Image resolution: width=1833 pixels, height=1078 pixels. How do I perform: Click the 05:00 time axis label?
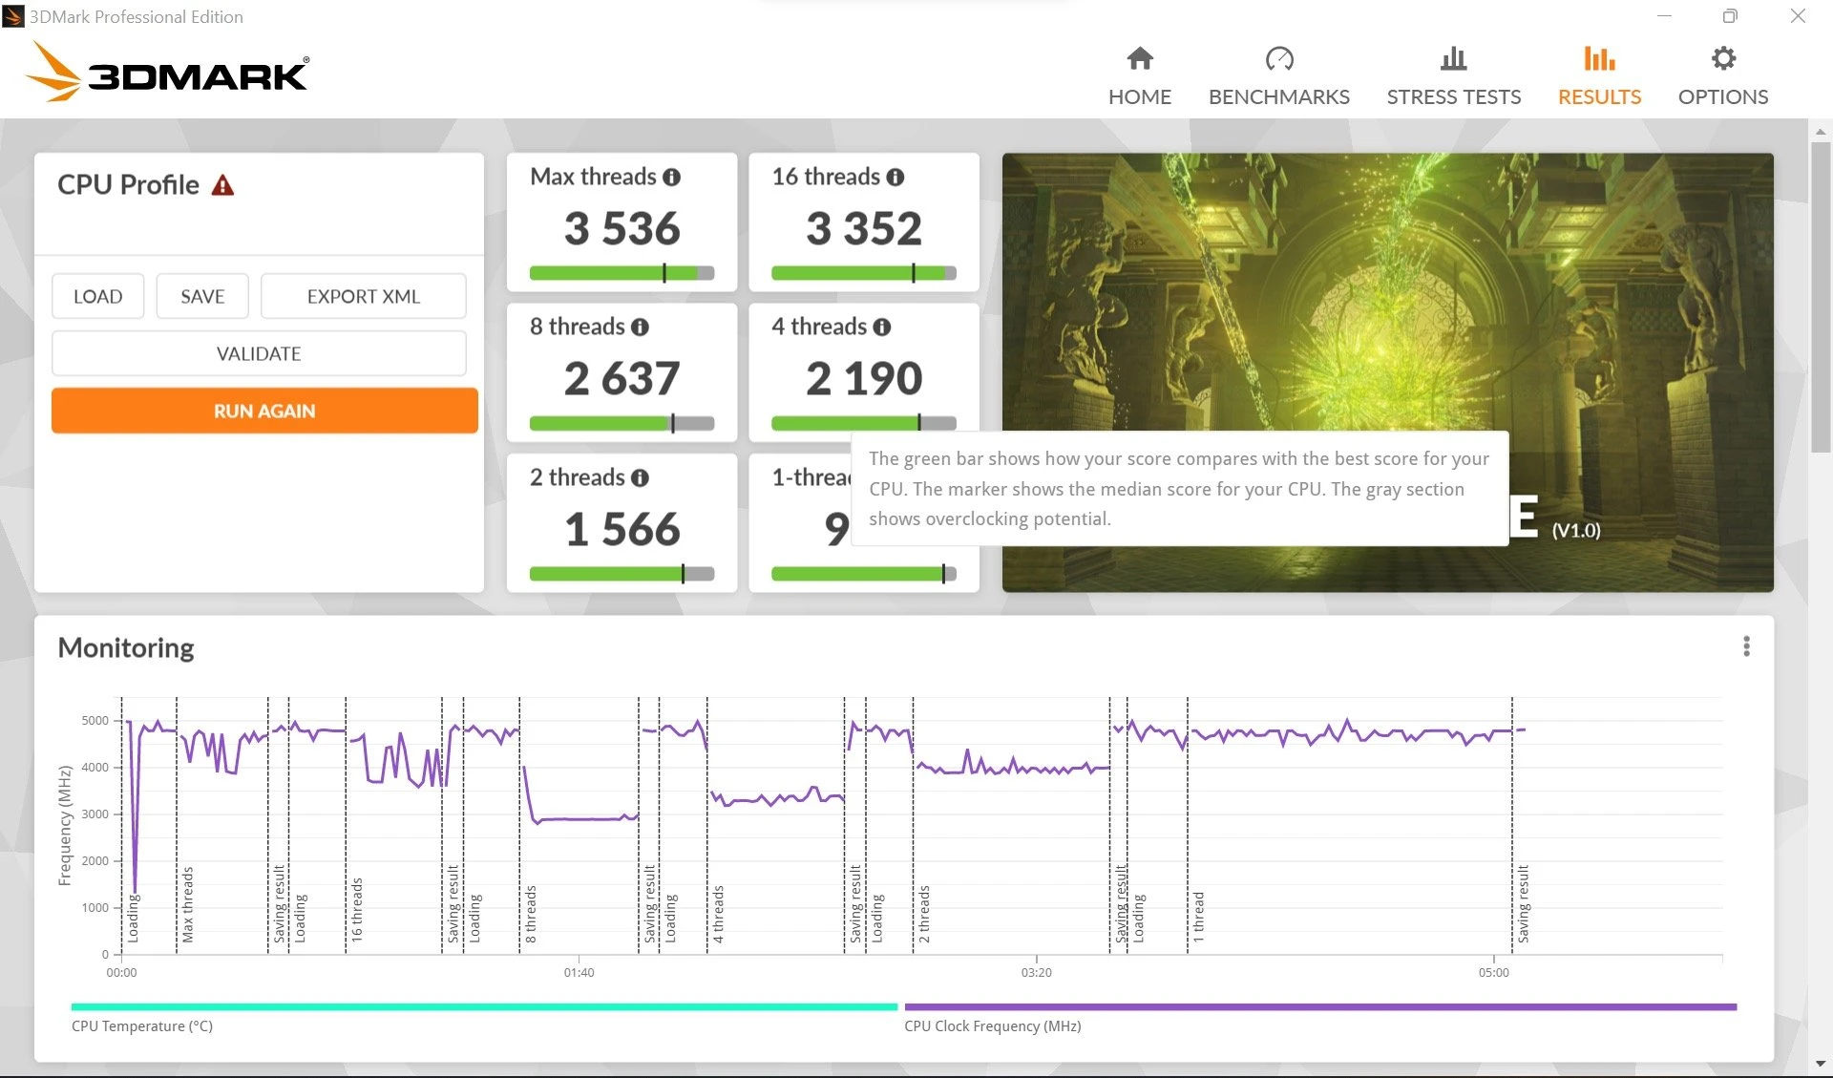(x=1493, y=972)
